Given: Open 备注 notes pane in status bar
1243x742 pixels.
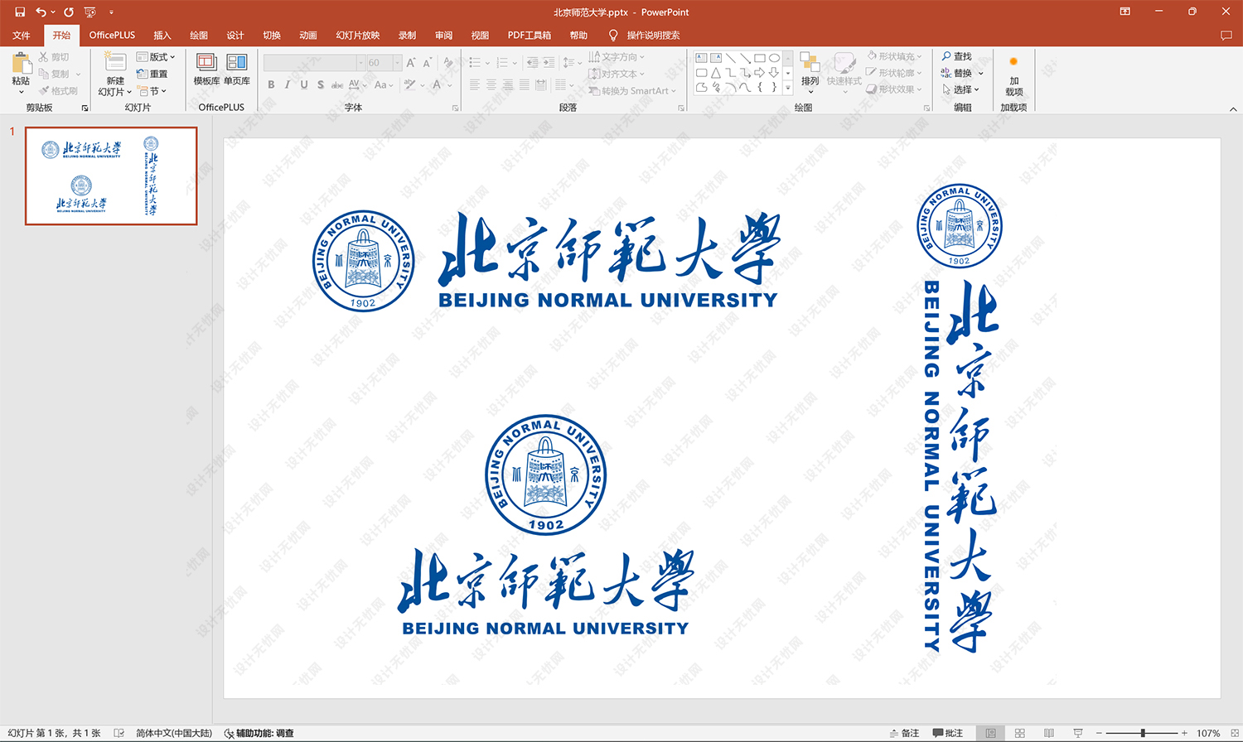Looking at the screenshot, I should tap(904, 733).
